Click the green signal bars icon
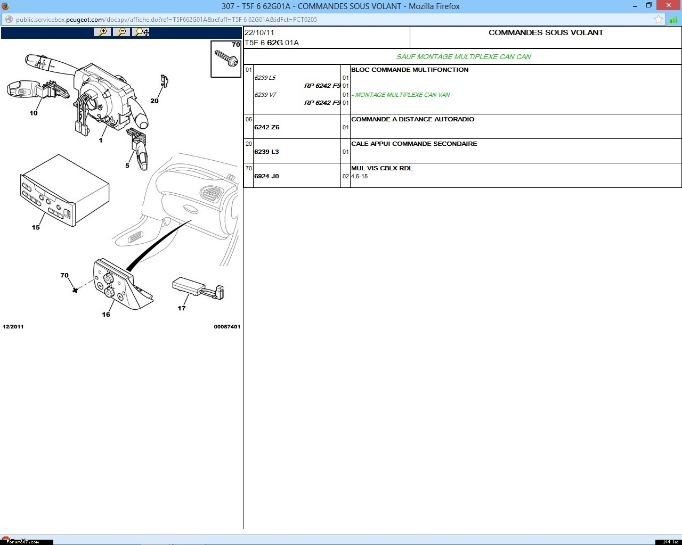 (673, 20)
